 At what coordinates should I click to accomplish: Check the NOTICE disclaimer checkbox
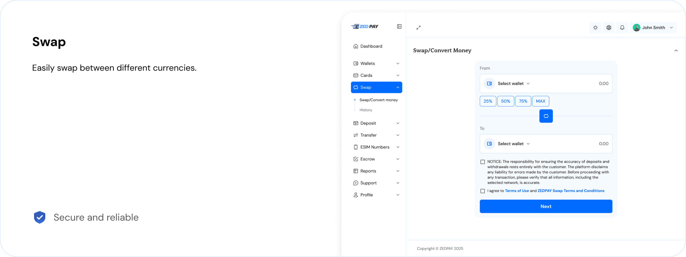482,162
